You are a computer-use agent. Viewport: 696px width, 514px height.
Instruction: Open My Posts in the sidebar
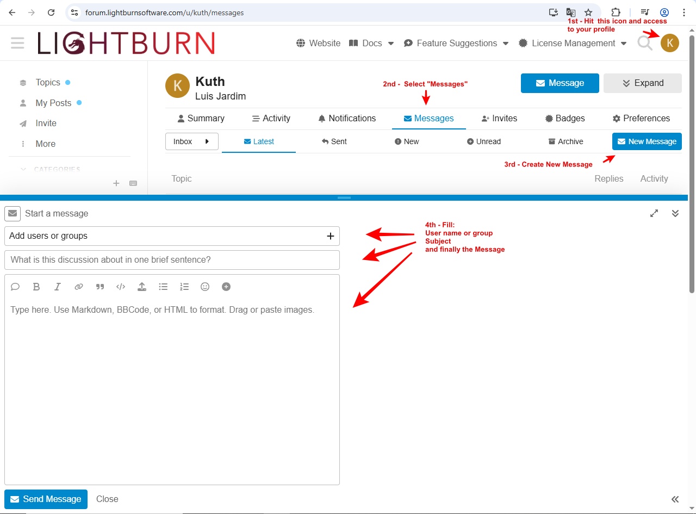point(53,103)
